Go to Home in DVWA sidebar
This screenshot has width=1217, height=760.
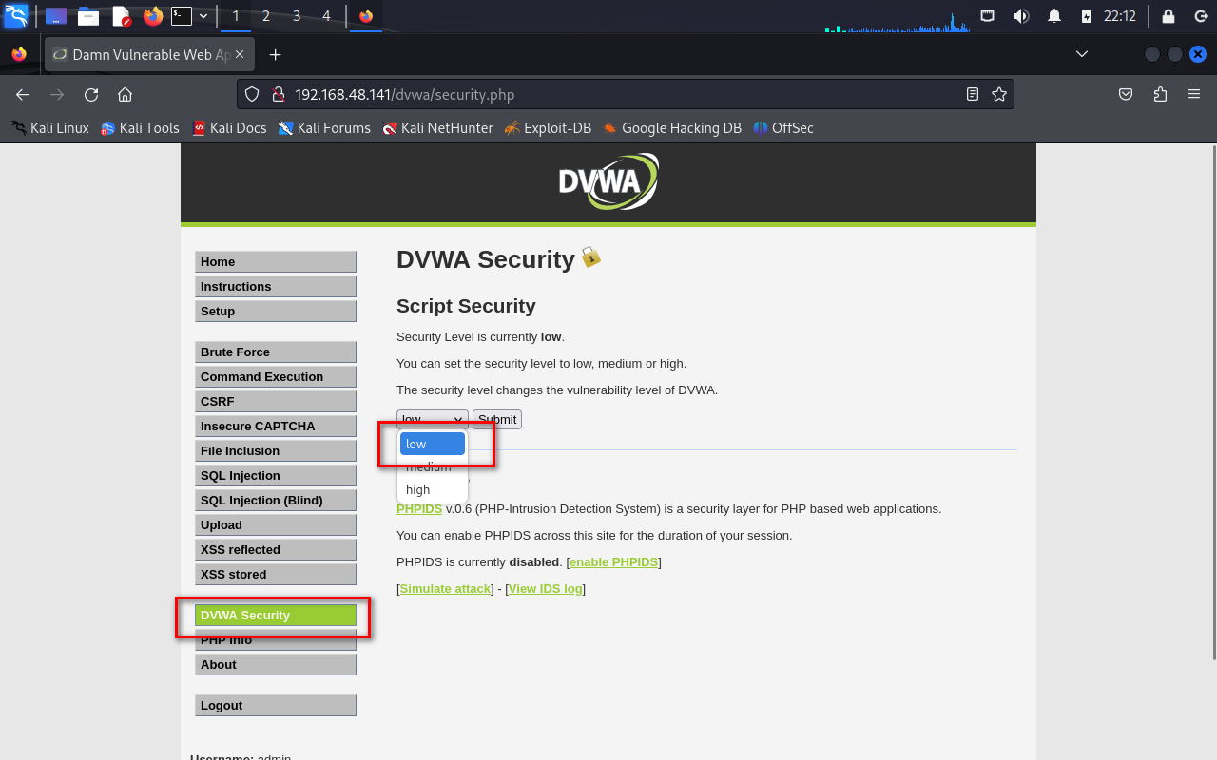276,261
